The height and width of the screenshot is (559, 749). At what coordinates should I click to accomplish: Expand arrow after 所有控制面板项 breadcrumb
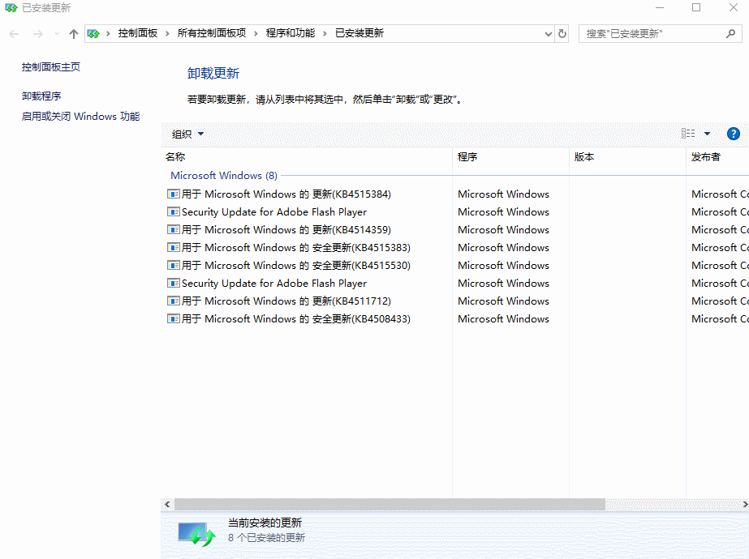256,33
